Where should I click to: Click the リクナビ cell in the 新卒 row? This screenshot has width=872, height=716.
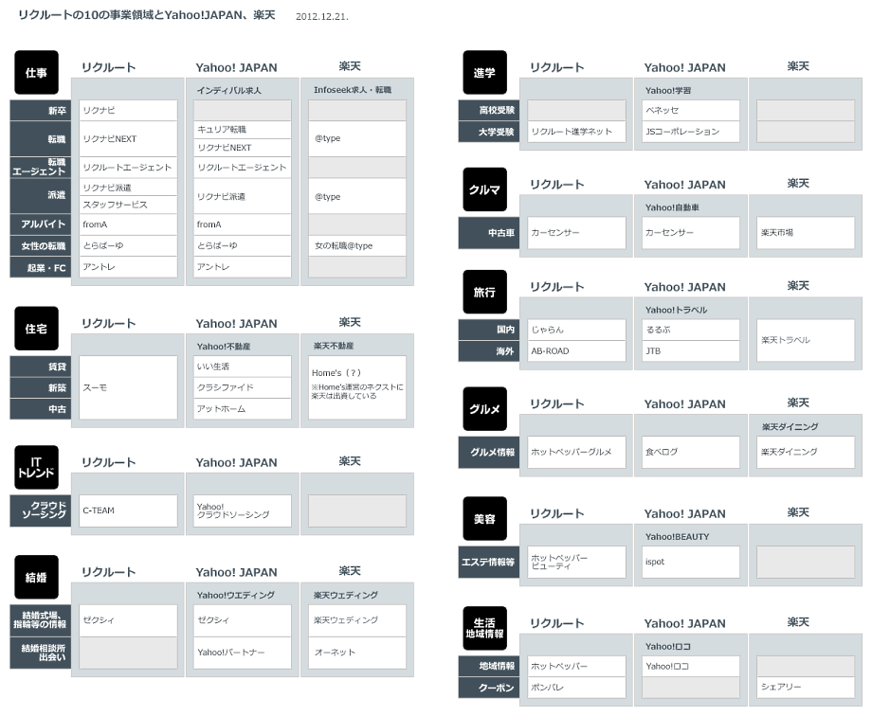click(x=129, y=111)
